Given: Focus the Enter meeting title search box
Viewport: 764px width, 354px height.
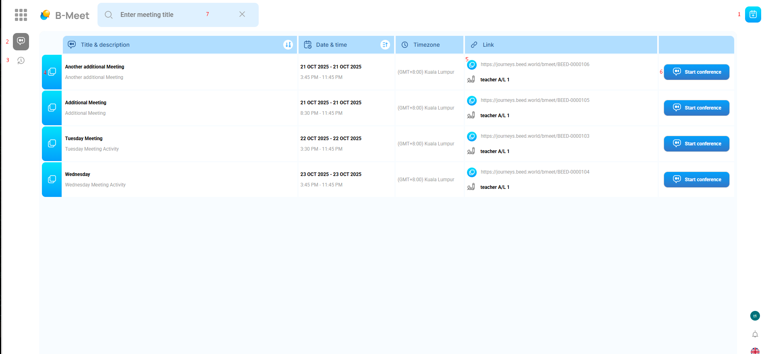Looking at the screenshot, I should tap(161, 15).
